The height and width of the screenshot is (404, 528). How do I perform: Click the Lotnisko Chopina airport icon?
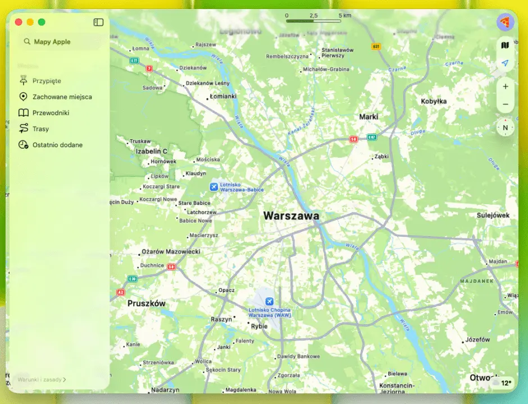click(x=269, y=301)
